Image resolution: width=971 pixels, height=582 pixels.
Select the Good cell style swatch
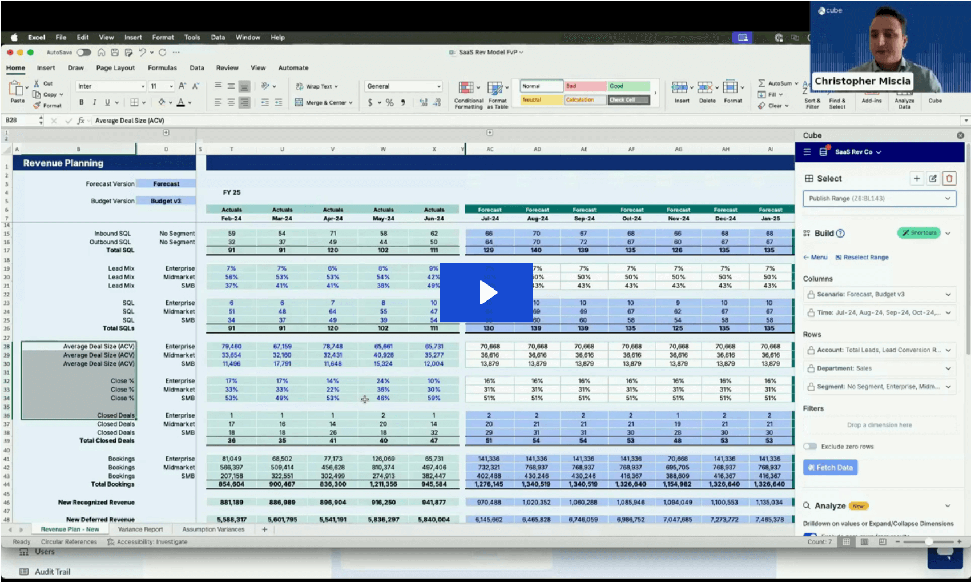pos(628,86)
